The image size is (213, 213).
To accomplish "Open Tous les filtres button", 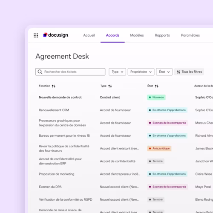I will tap(189, 72).
